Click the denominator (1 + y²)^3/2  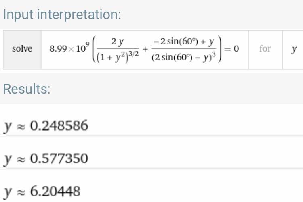click(115, 58)
